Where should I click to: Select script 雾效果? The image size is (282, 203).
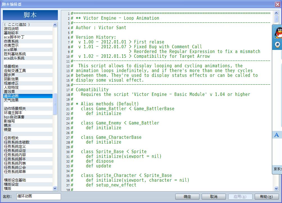28,91
